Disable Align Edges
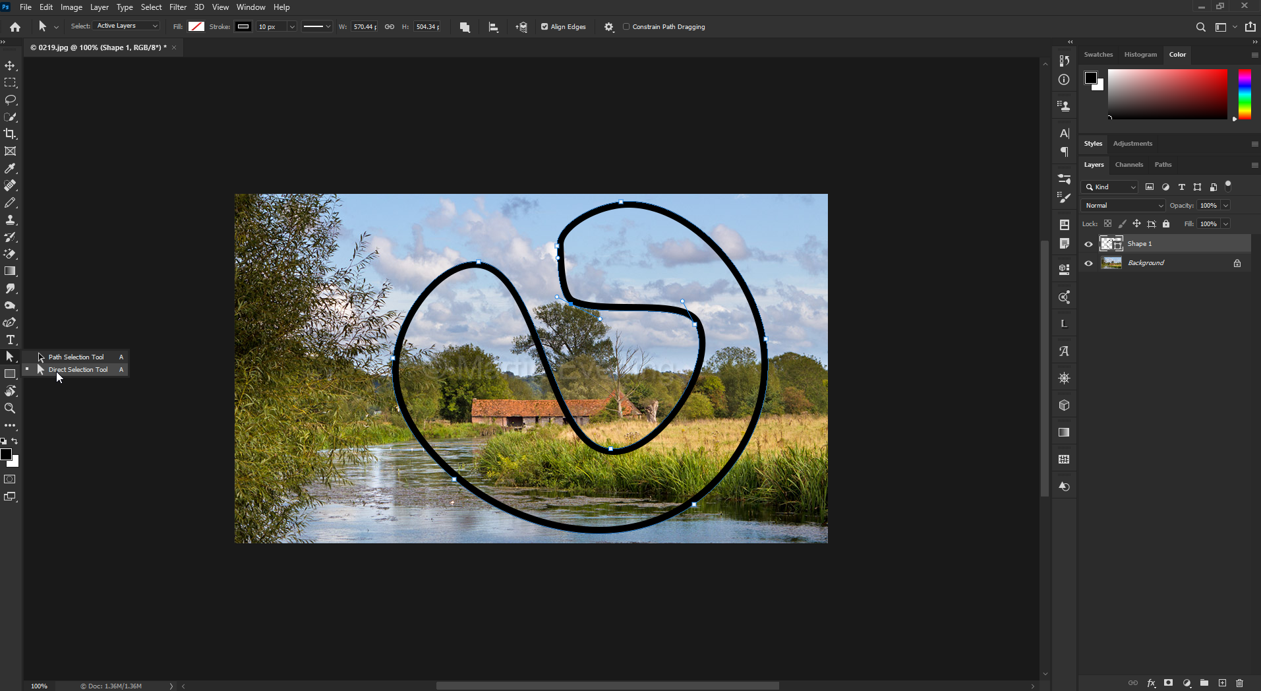 pyautogui.click(x=545, y=26)
